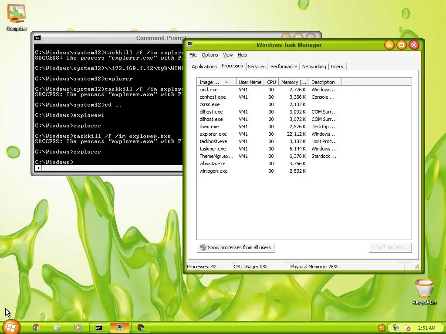Launch Google Chrome from the taskbar
Image resolution: width=446 pixels, height=334 pixels.
36,327
